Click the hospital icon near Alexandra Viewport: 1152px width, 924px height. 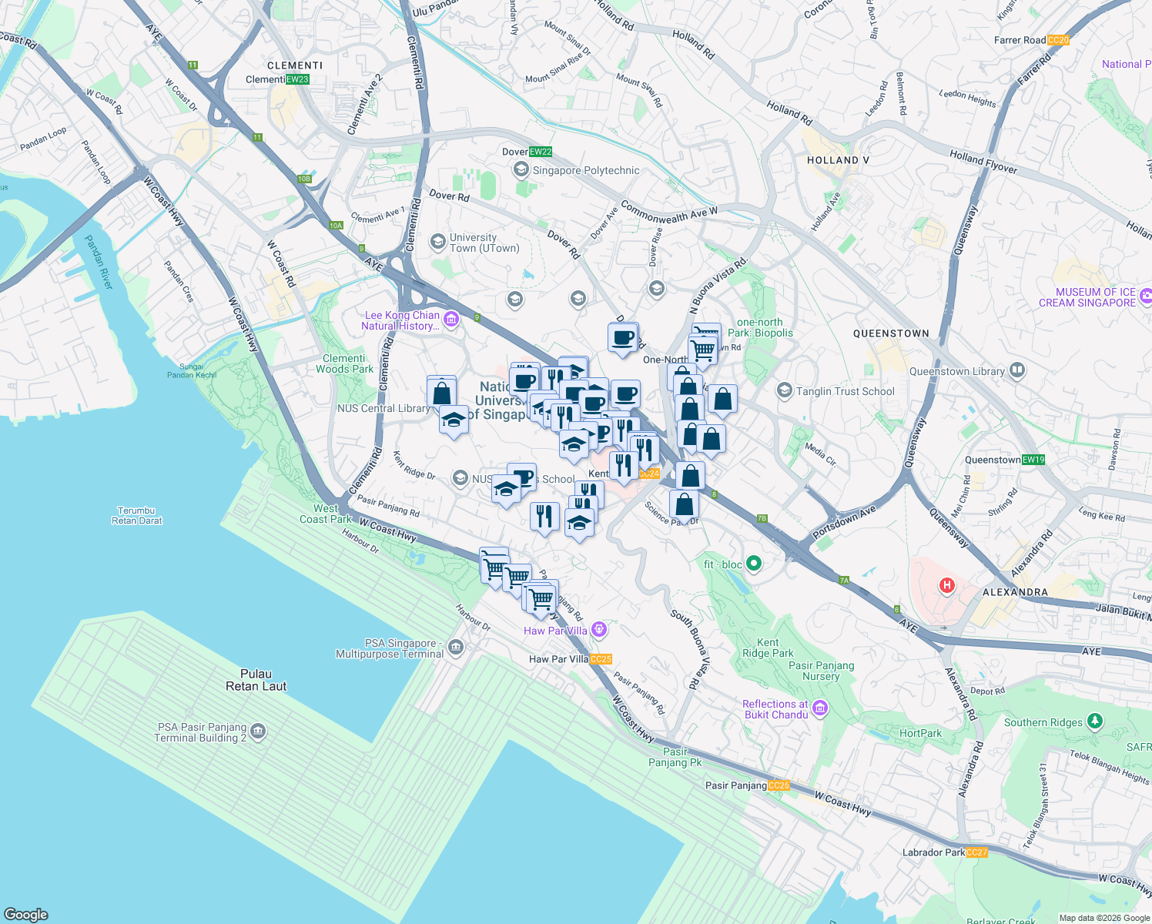point(946,585)
